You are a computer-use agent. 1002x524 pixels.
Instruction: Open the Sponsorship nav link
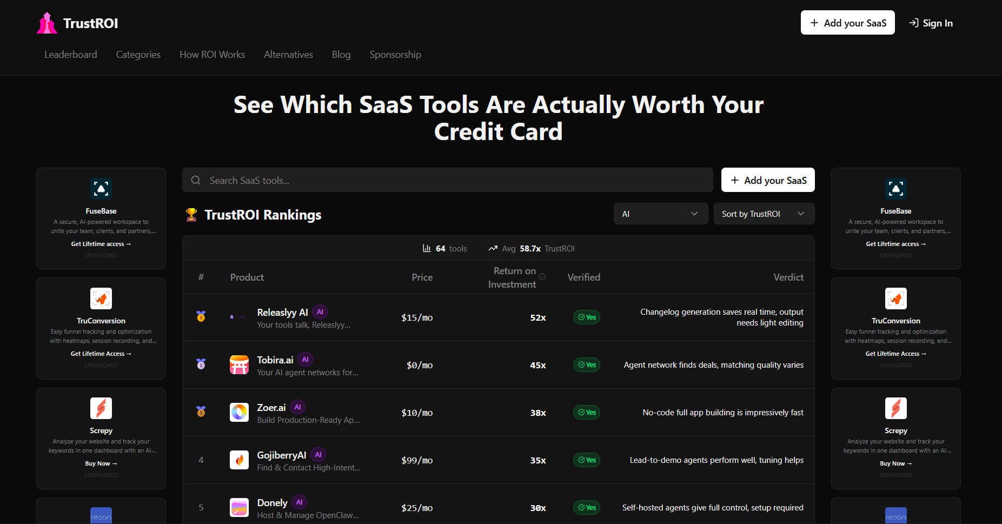[395, 55]
